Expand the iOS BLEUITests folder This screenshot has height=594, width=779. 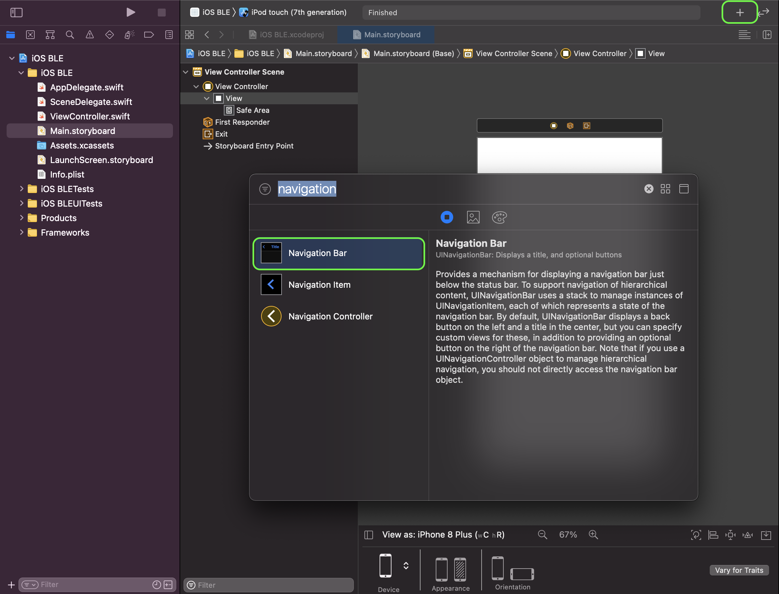(x=21, y=203)
